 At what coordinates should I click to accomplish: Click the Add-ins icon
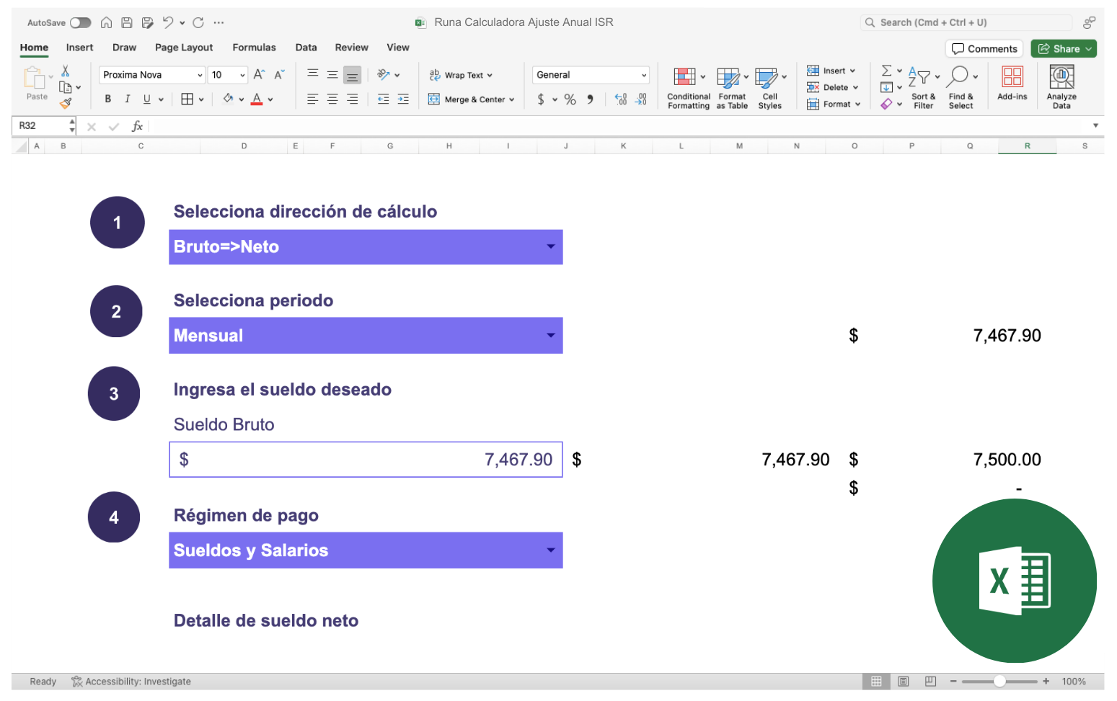(1012, 84)
